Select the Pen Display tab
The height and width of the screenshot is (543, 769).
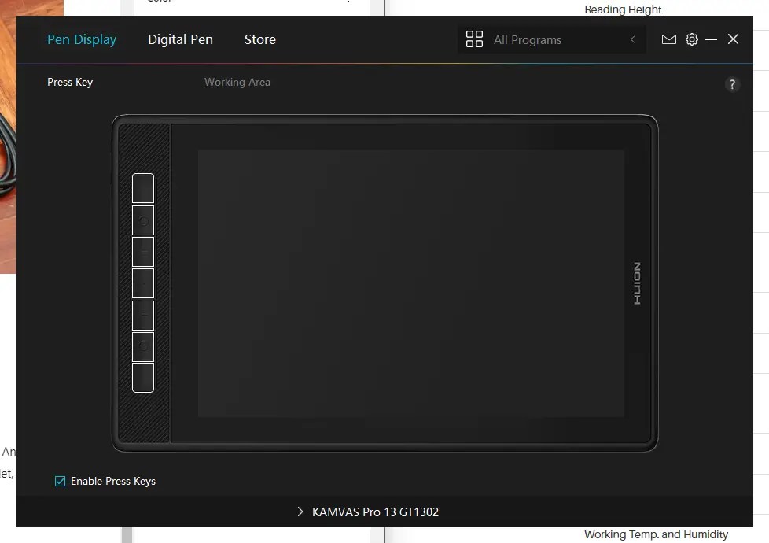click(82, 39)
